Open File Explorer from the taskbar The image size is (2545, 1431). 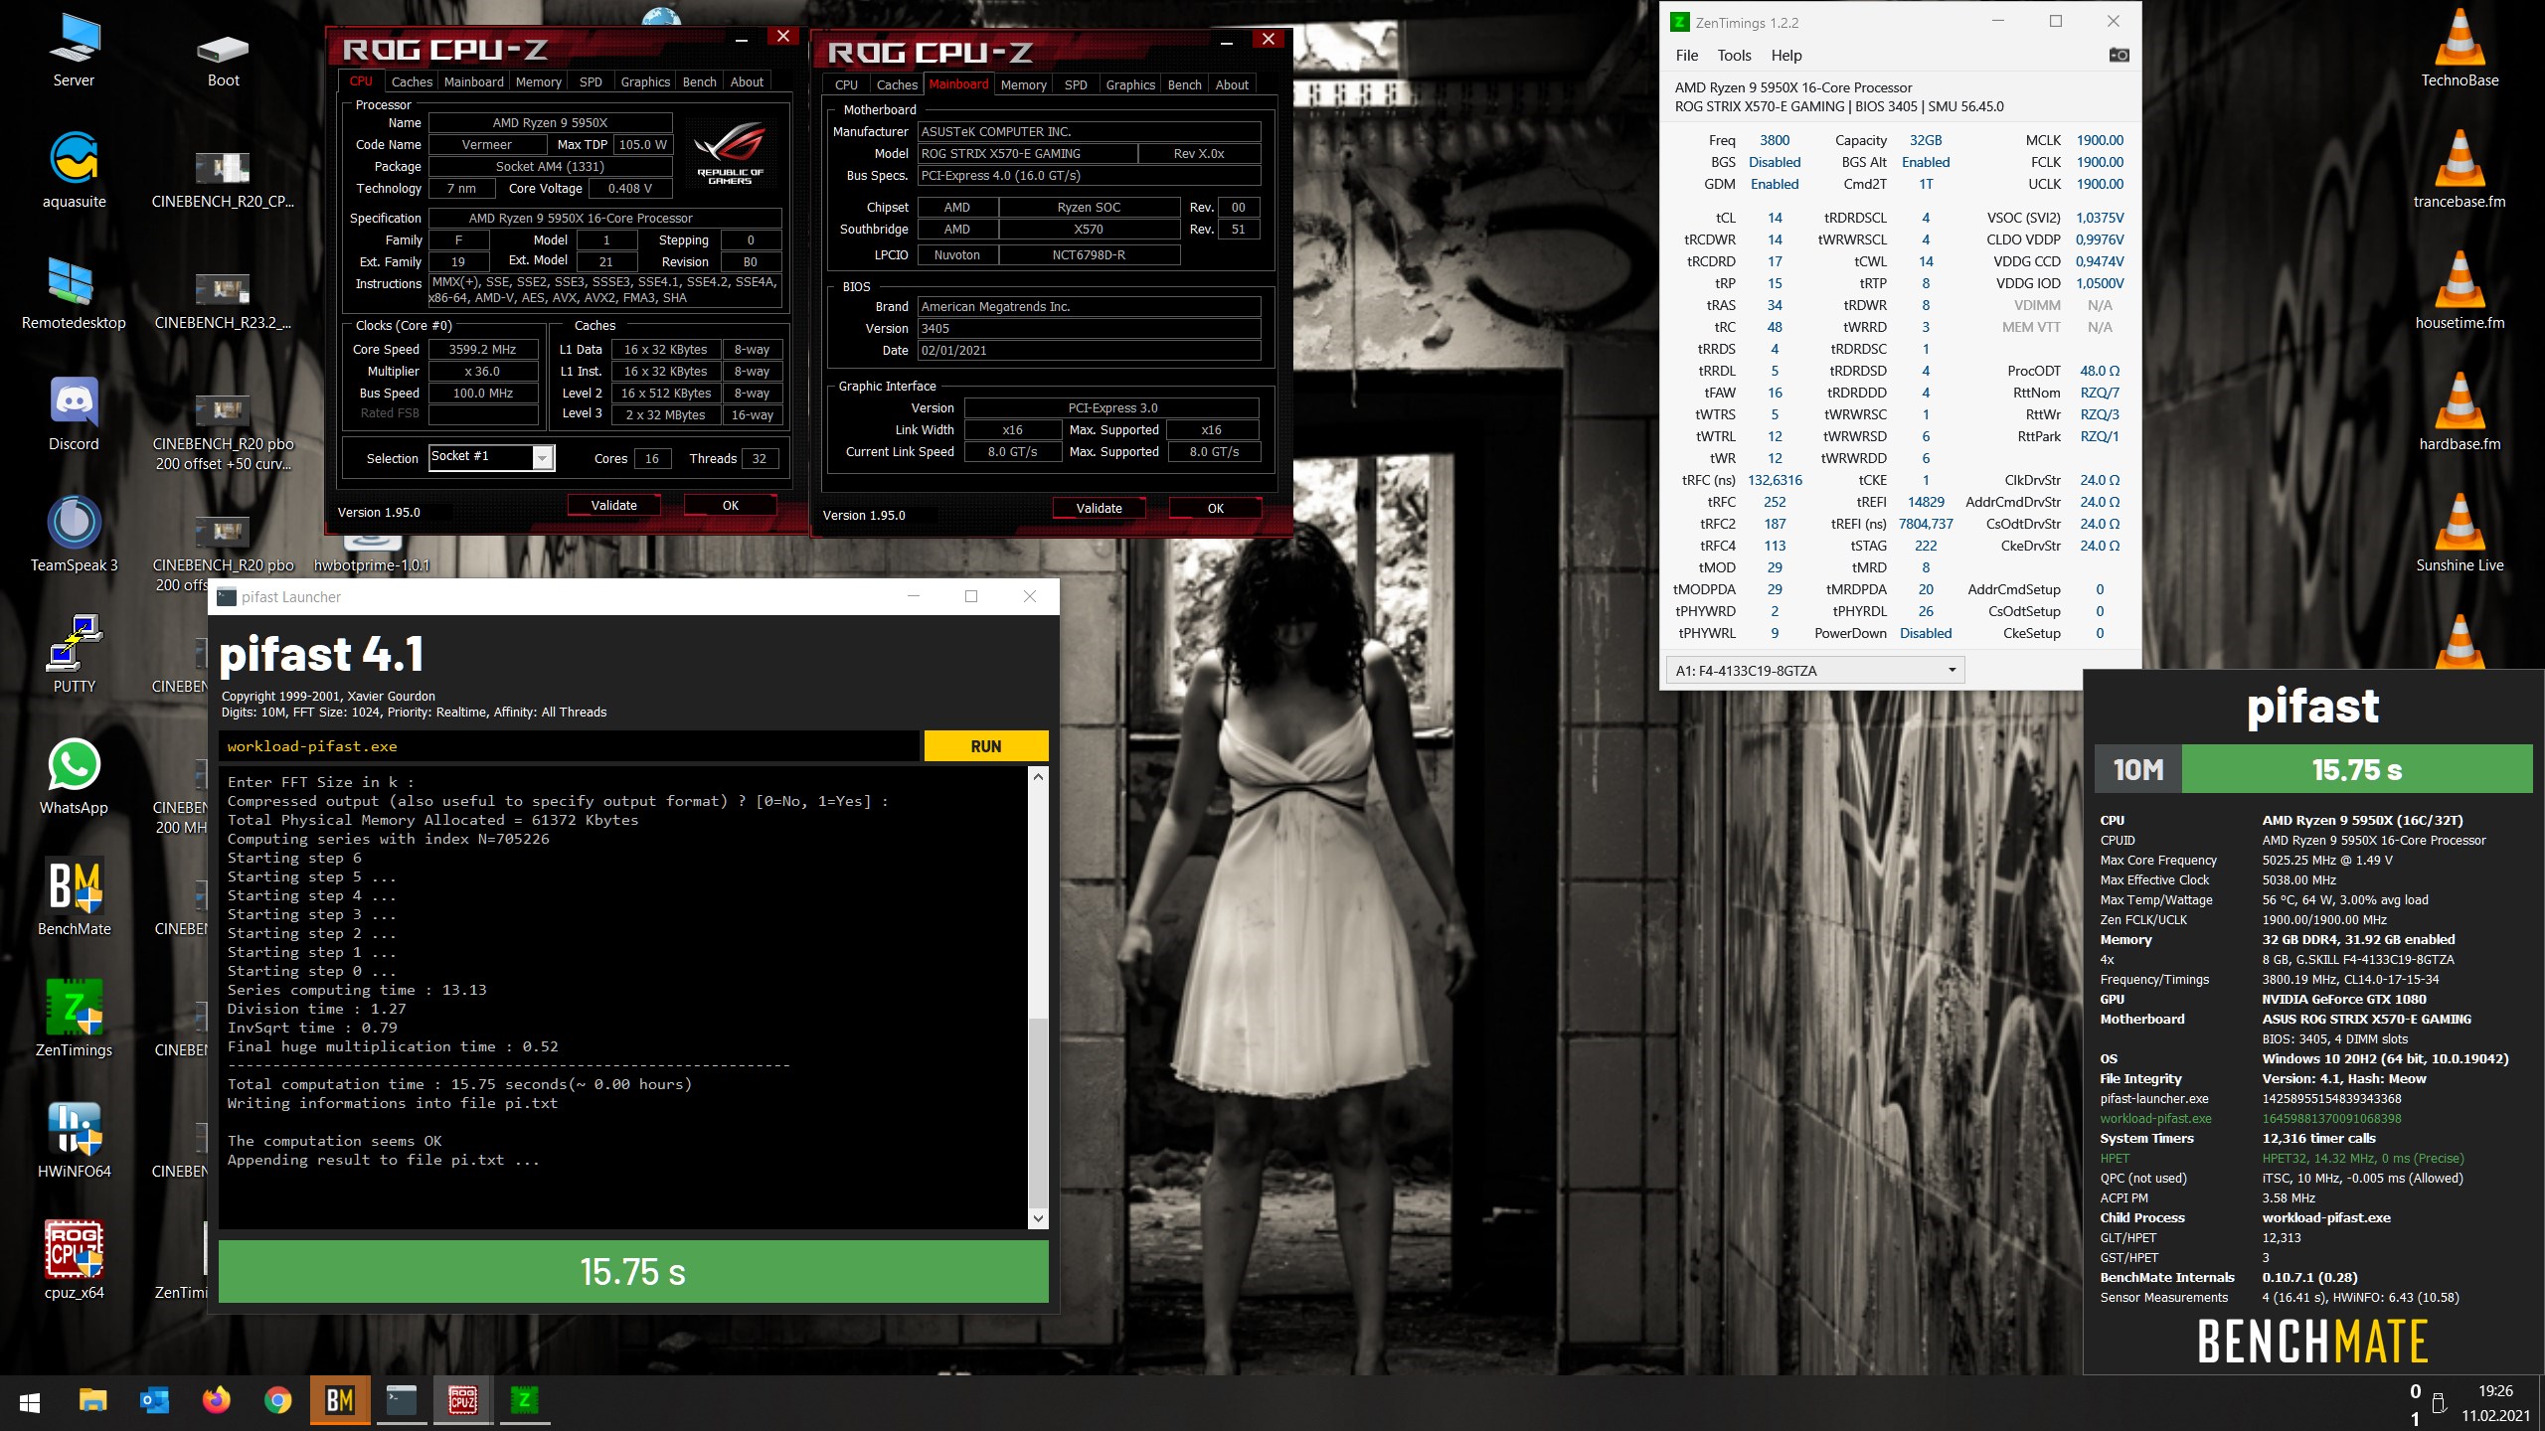(92, 1401)
